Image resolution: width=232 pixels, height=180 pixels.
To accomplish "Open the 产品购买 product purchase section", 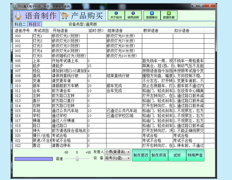I will coord(83,16).
